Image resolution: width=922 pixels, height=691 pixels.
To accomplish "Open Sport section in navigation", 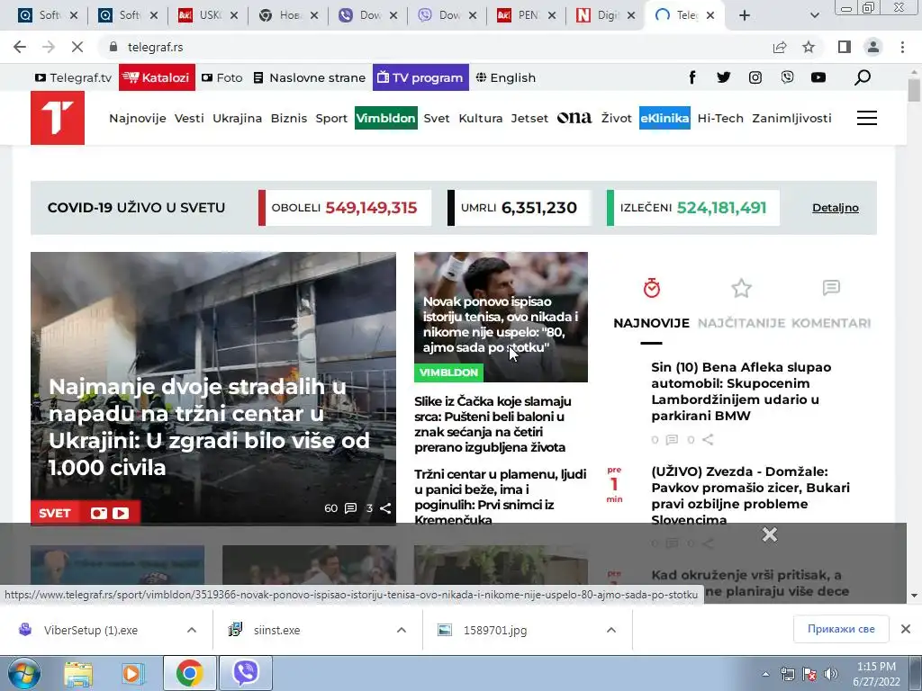I will [x=331, y=118].
